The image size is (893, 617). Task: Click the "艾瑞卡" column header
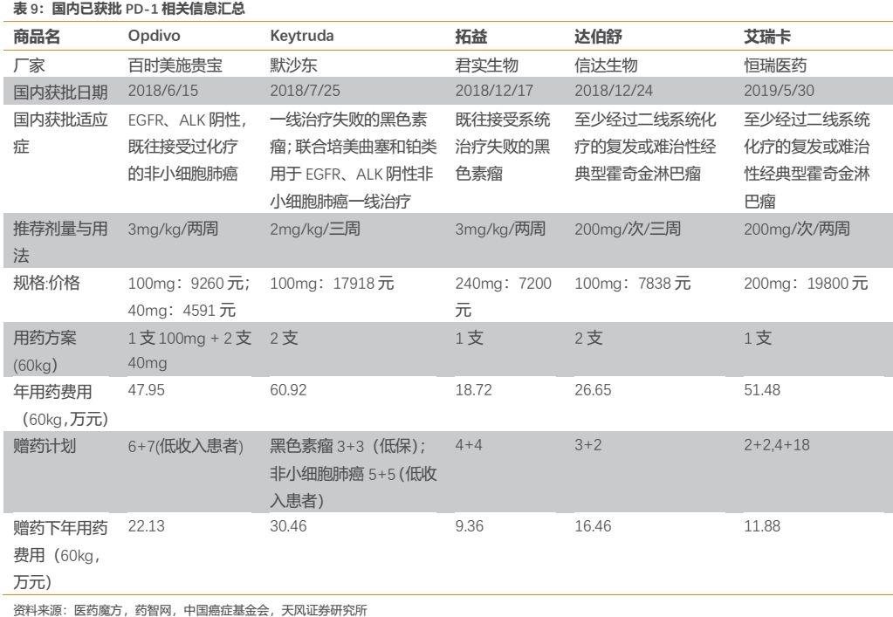(767, 37)
